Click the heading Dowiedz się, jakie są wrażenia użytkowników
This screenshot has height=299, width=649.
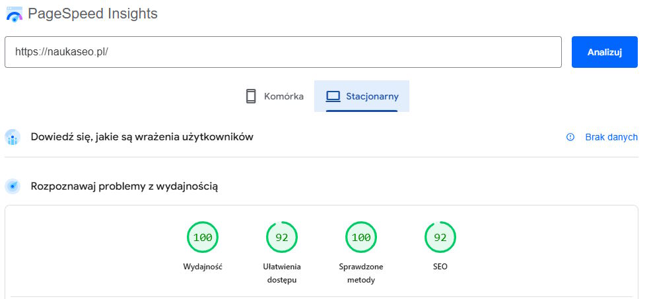[x=142, y=137]
